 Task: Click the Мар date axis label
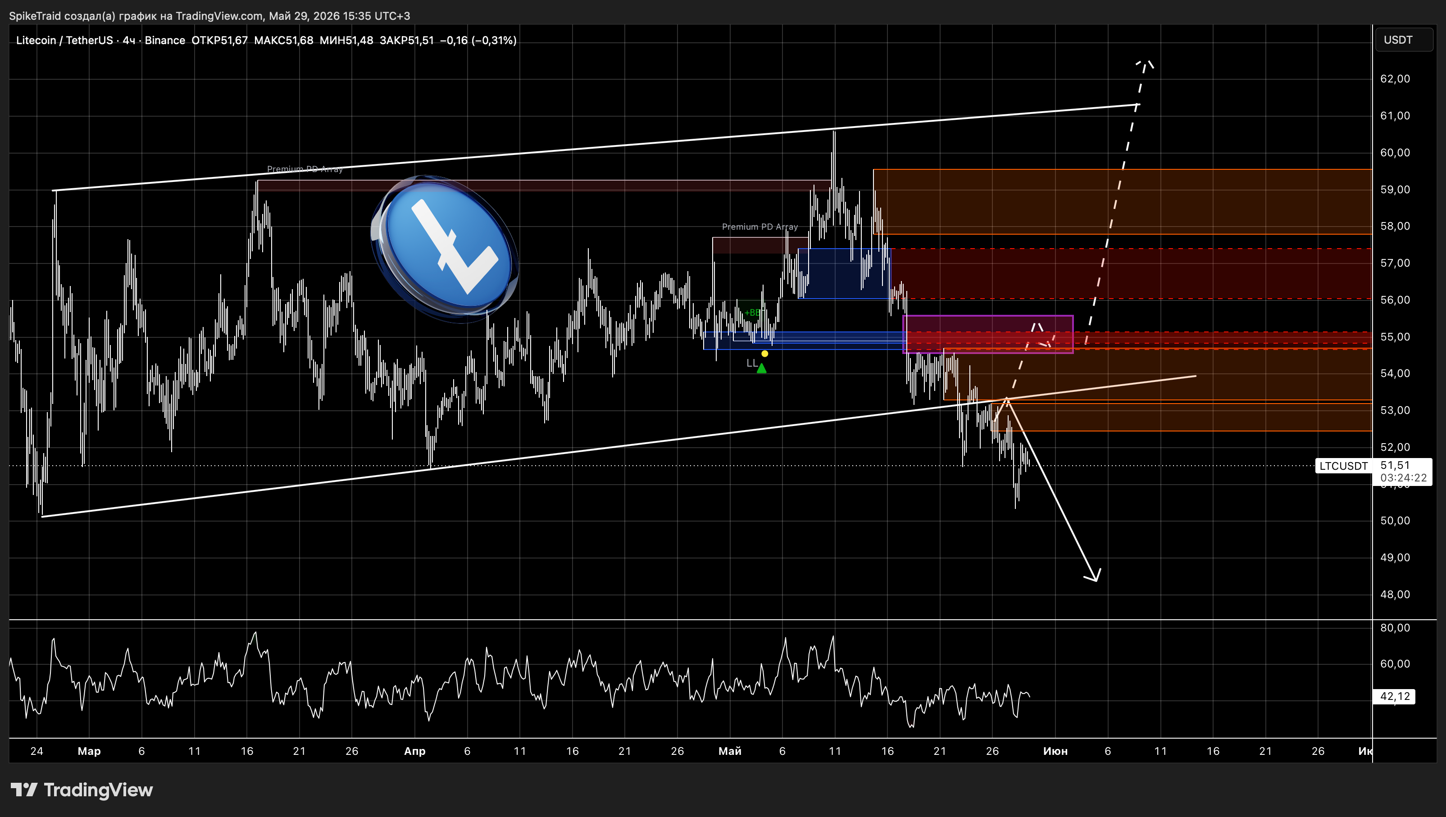coord(89,751)
